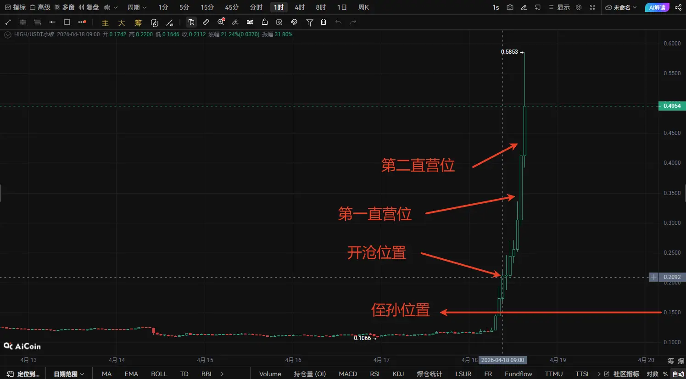
Task: Toggle the EMA indicator
Action: point(131,374)
